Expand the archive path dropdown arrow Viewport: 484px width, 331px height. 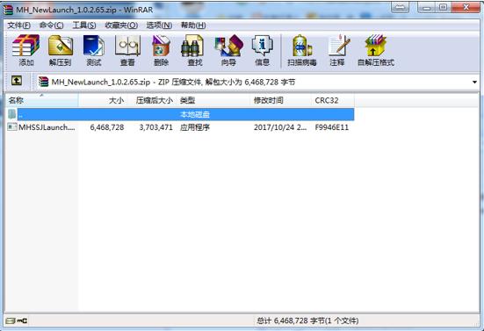tap(474, 82)
